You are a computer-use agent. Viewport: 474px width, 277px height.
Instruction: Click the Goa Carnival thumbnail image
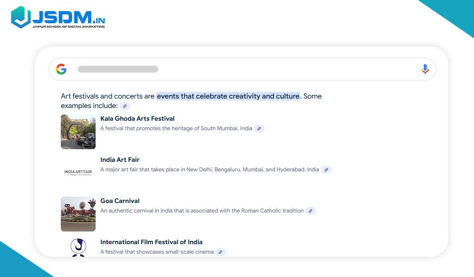78,214
